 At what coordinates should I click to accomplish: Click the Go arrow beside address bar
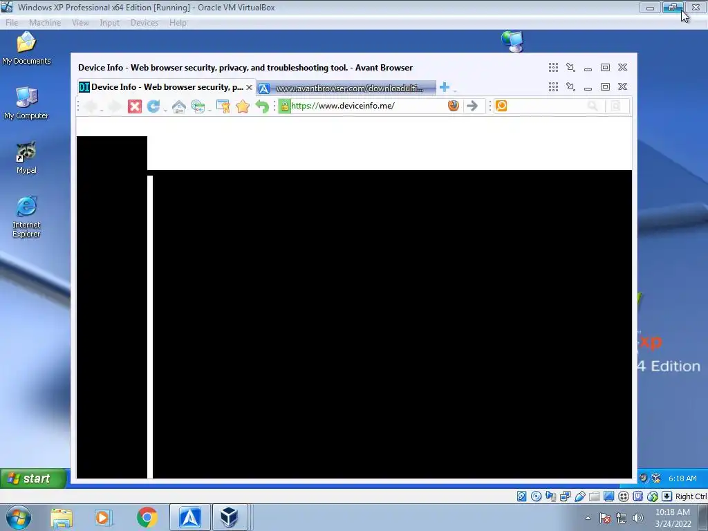click(x=472, y=106)
